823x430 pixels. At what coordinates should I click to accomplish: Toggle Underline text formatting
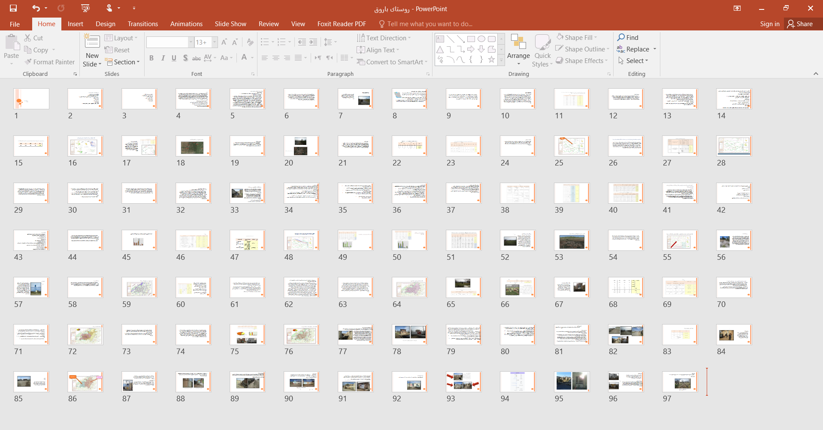(x=174, y=58)
